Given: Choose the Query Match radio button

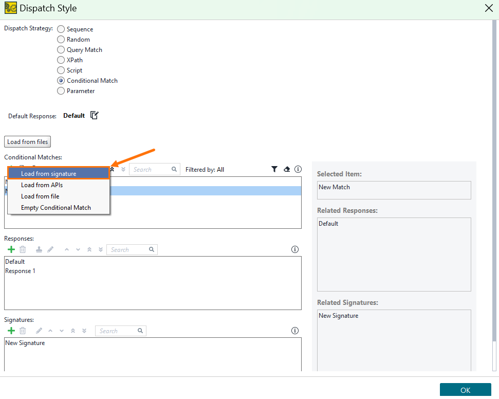Looking at the screenshot, I should [x=61, y=50].
